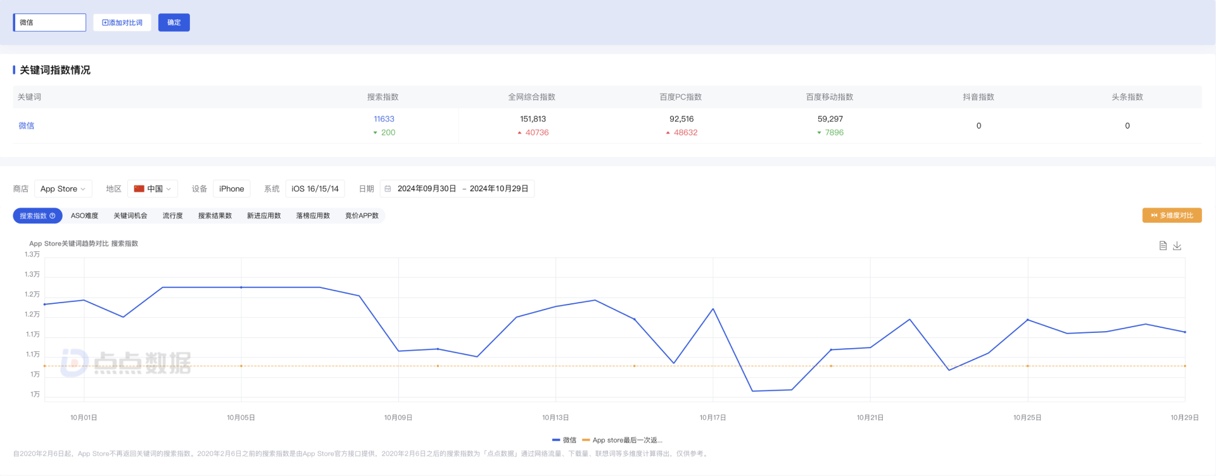Click the help icon beside 搜索指数
The image size is (1216, 476).
(53, 216)
